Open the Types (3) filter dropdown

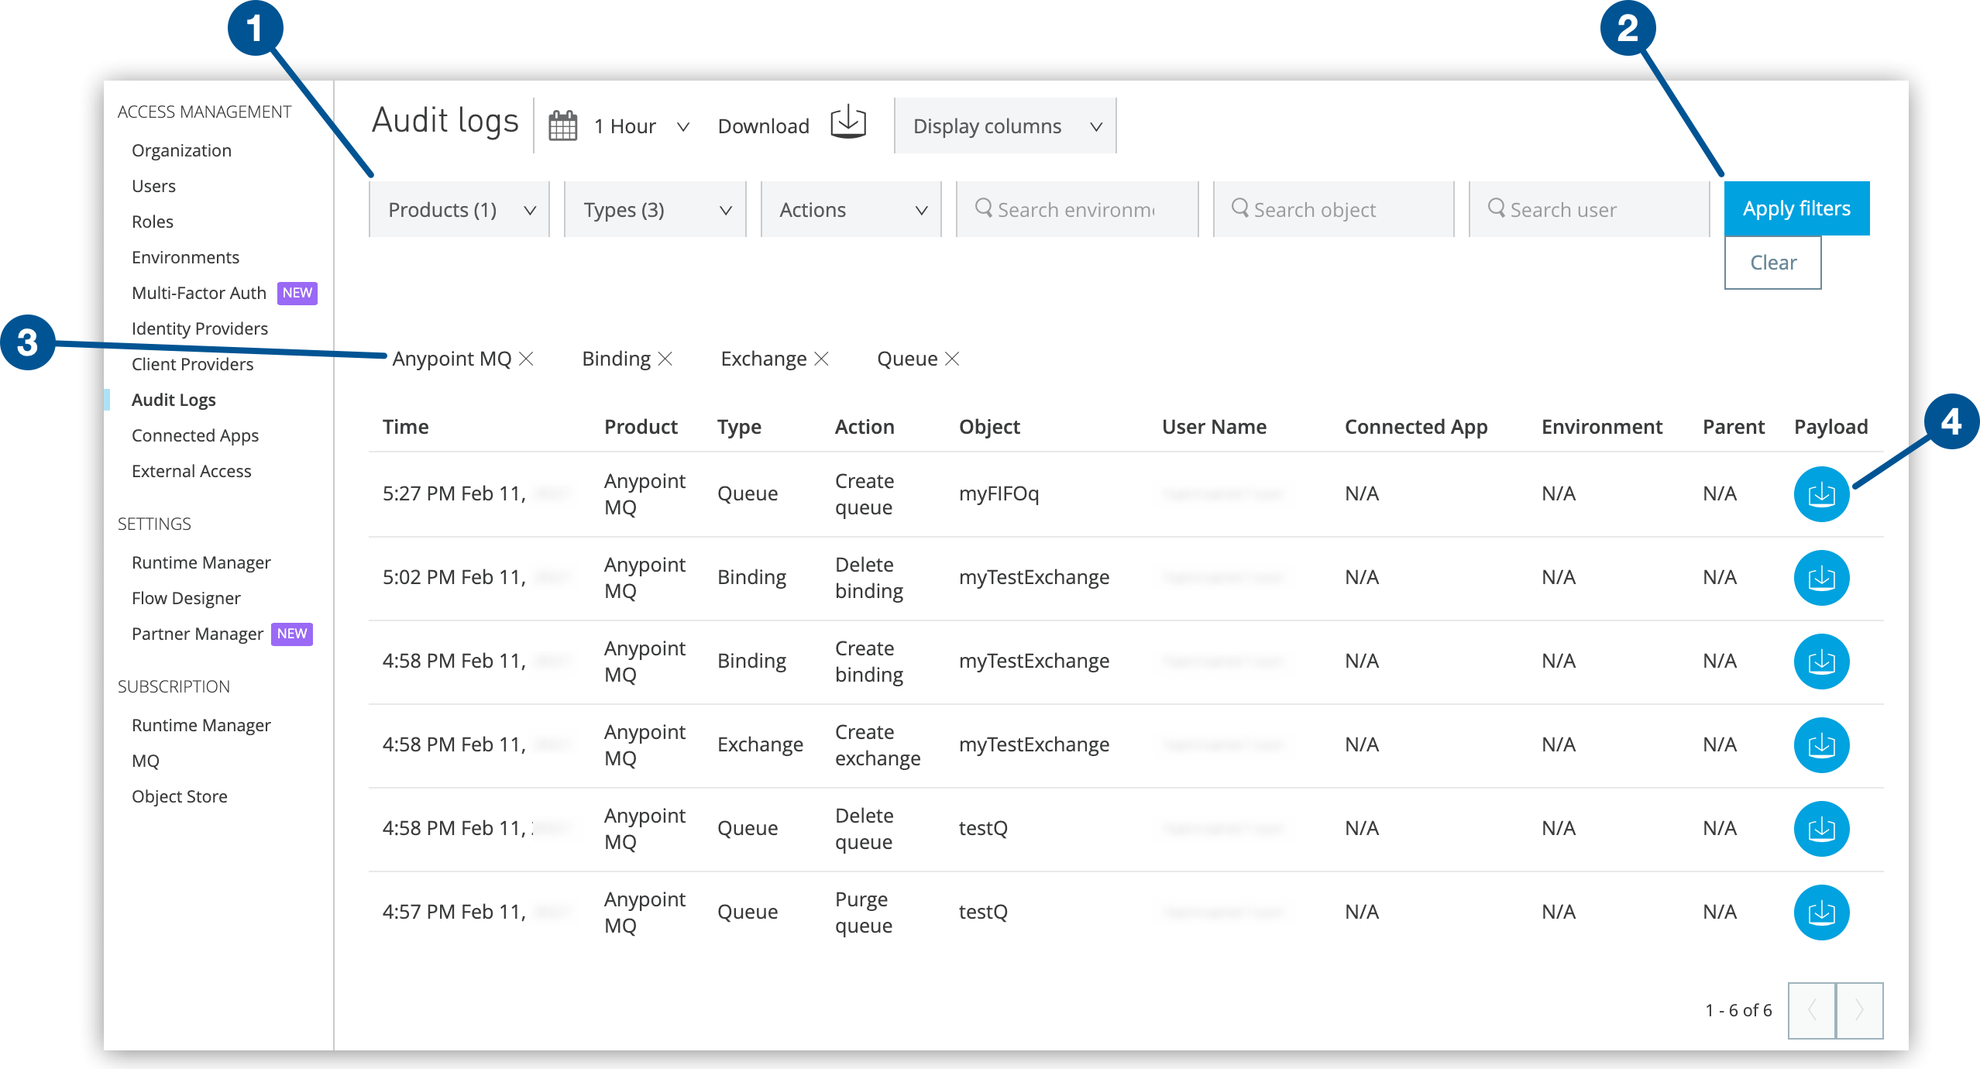655,209
